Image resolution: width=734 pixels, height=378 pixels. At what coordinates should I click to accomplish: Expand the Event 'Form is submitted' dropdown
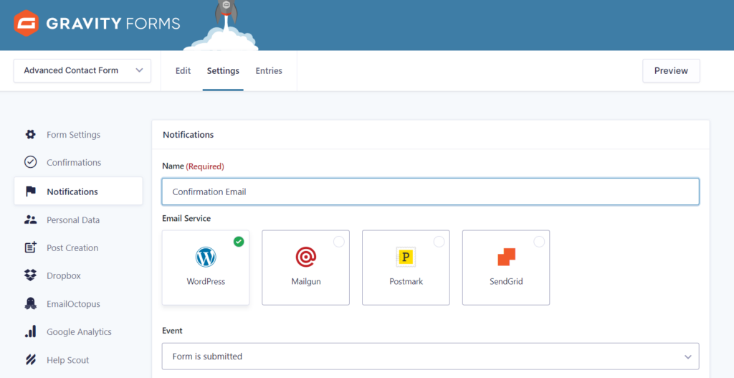(431, 356)
